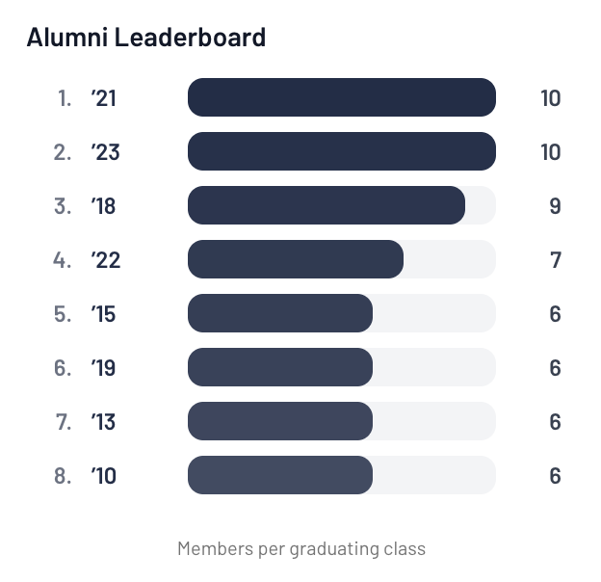The width and height of the screenshot is (601, 582).
Task: Click the '23 class progress bar
Action: pyautogui.click(x=341, y=152)
